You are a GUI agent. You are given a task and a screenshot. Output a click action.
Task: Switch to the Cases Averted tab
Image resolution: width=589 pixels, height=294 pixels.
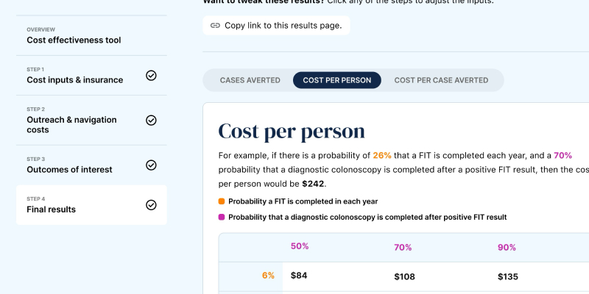[250, 80]
